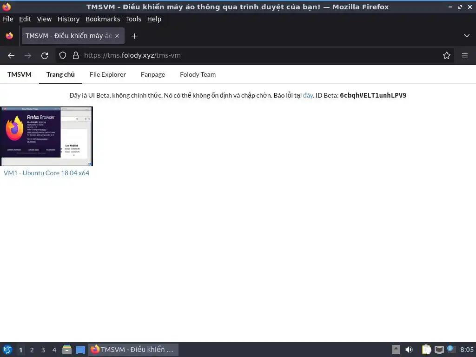The width and height of the screenshot is (476, 357).
Task: Open the update notification tray icon
Action: (x=451, y=350)
